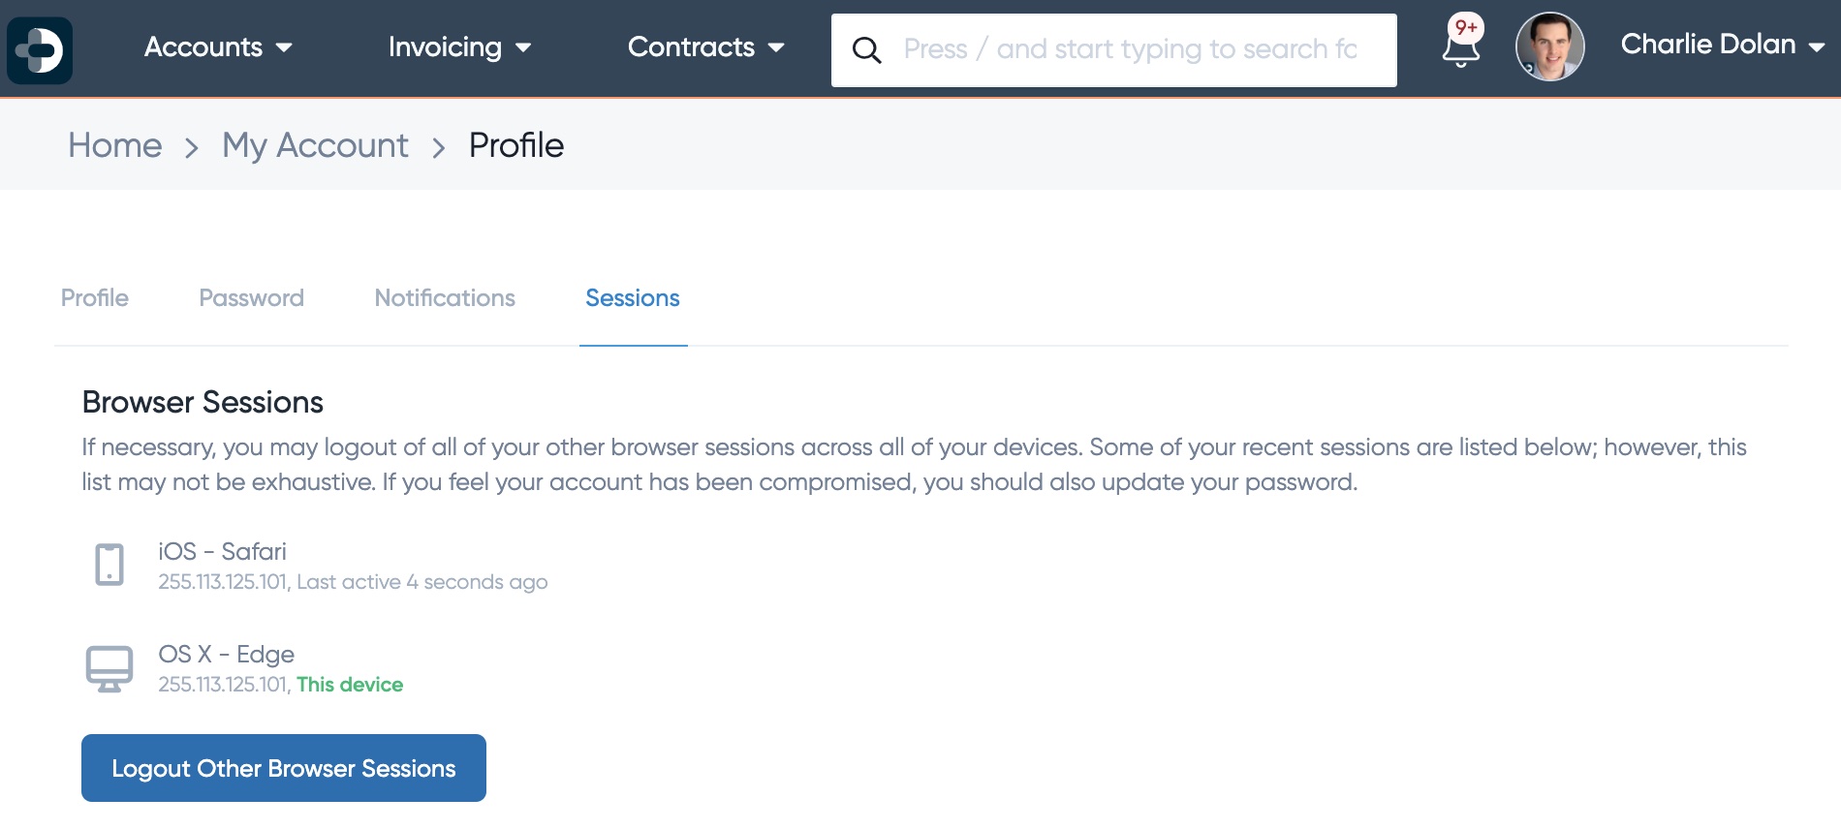Click Charlie Dolan's avatar photo

pyautogui.click(x=1549, y=46)
